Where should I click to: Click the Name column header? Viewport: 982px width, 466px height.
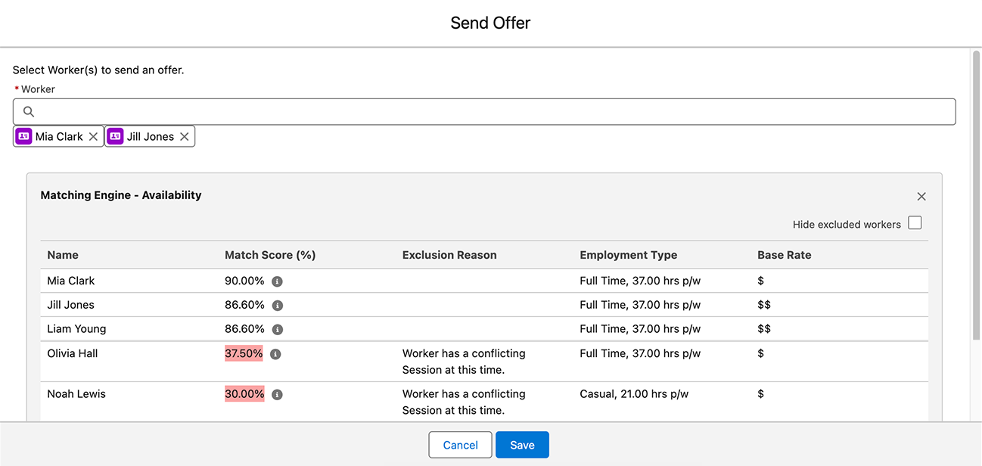[63, 255]
